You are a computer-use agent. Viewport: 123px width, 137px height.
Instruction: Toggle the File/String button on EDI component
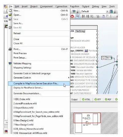coord(80,31)
